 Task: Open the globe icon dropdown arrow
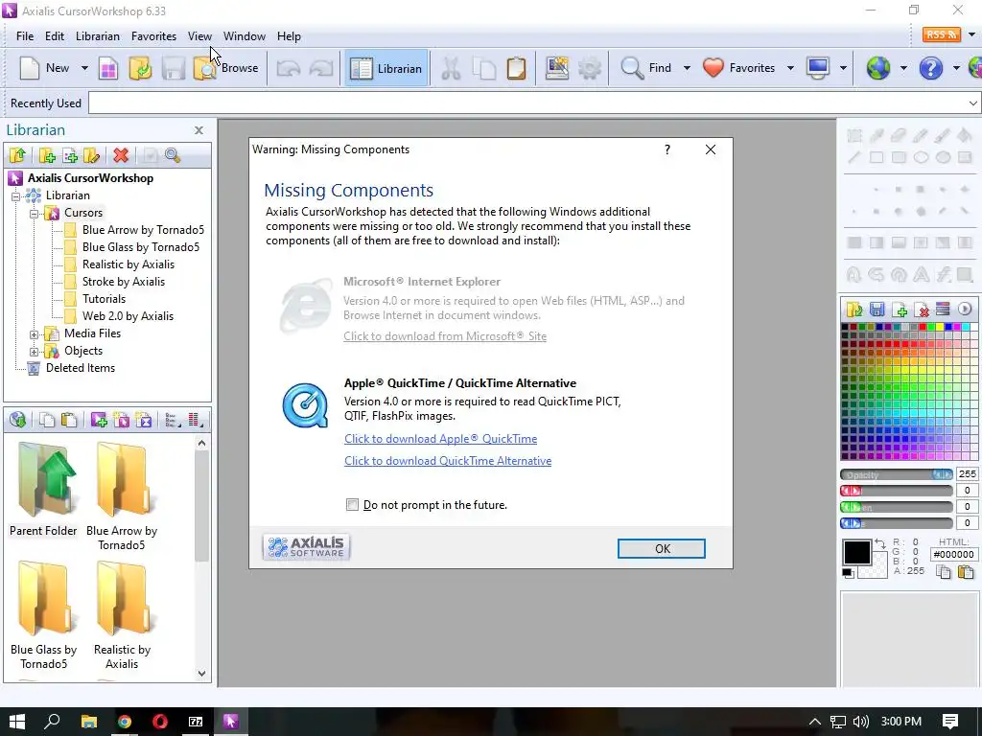coord(903,68)
